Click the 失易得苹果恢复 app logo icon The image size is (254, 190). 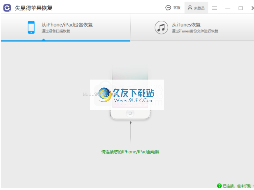pos(7,8)
